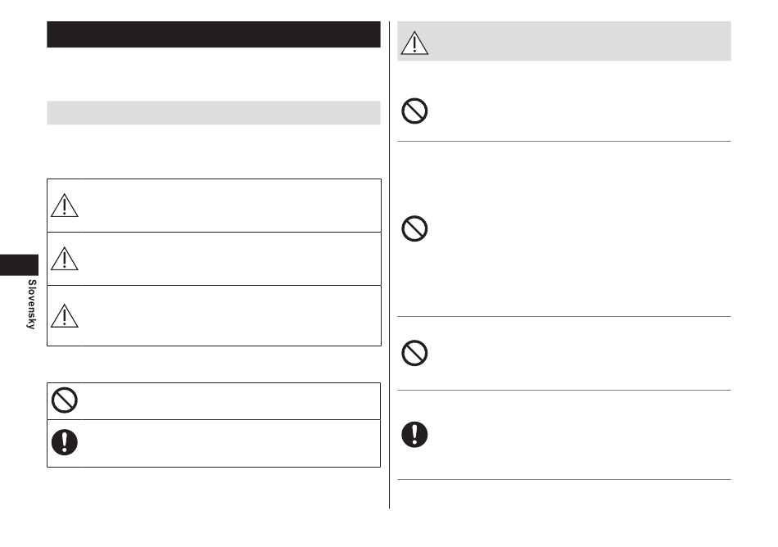Select the solid exclamation circle inside the two-row table
The width and height of the screenshot is (778, 547).
[65, 442]
